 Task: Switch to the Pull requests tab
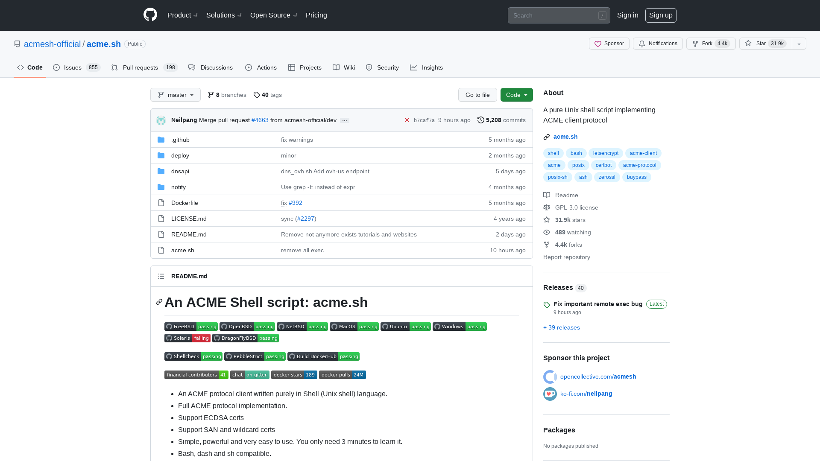click(x=144, y=67)
